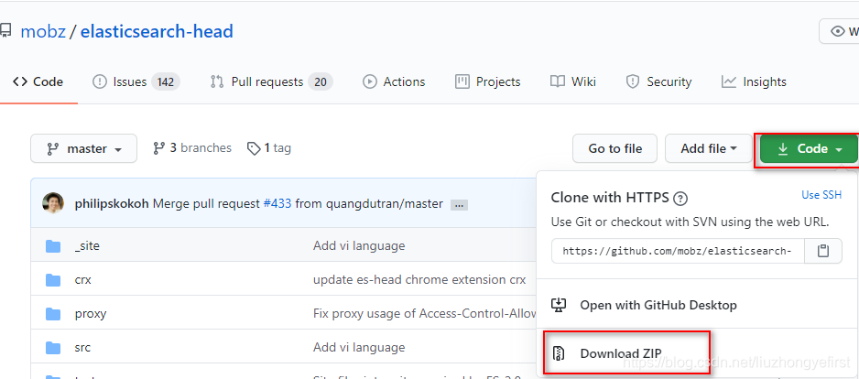
Task: Click the crx folder icon
Action: click(x=53, y=280)
